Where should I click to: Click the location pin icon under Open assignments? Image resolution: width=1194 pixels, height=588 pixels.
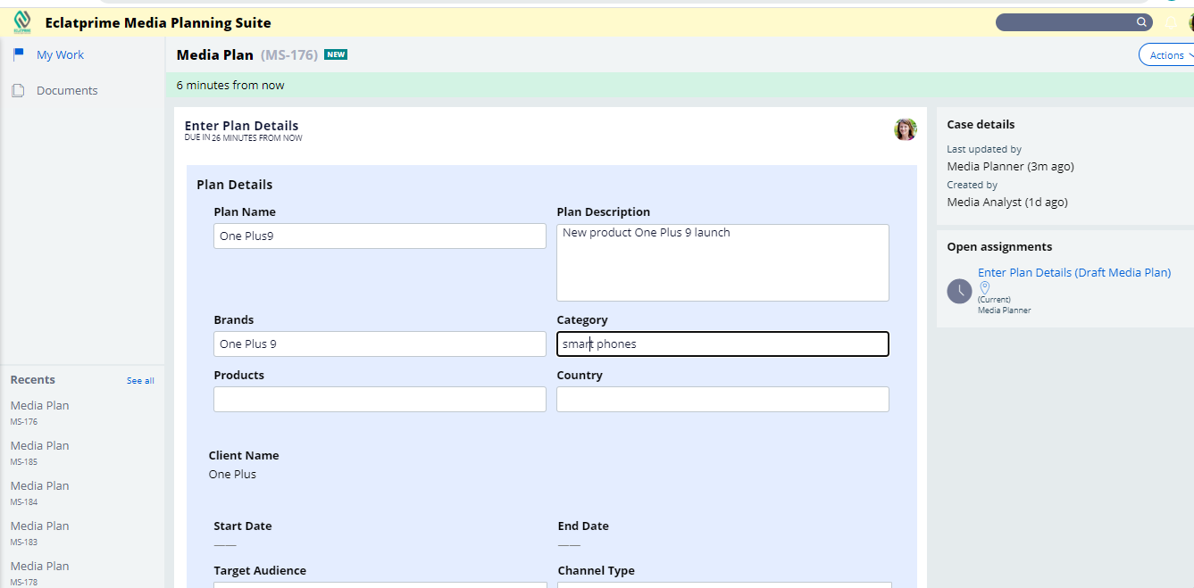click(x=984, y=287)
